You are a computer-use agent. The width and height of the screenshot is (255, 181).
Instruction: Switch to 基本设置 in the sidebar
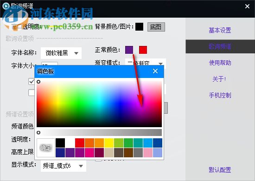(x=220, y=30)
